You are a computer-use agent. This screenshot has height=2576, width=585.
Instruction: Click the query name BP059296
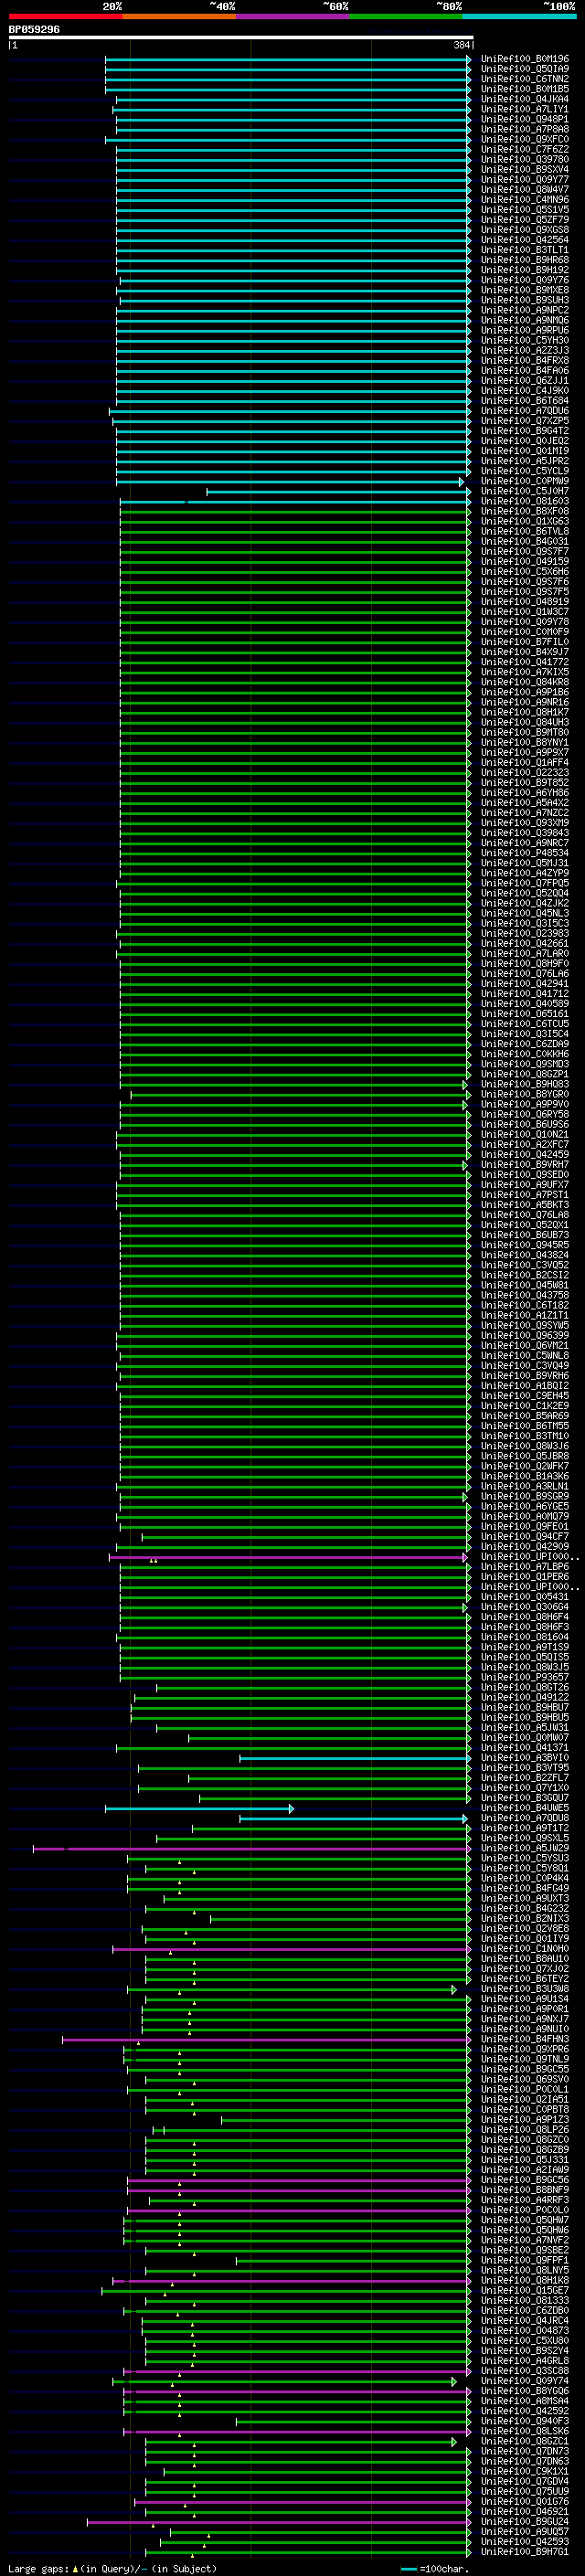[x=34, y=29]
